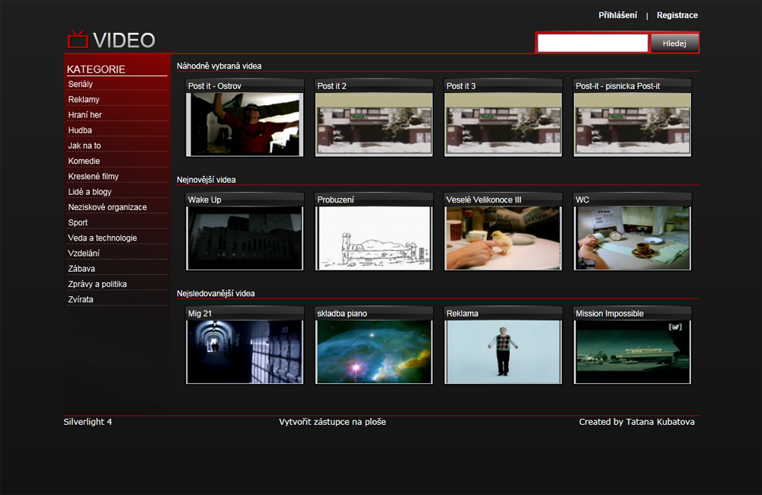Select the Hraní her category
The height and width of the screenshot is (495, 762).
pyautogui.click(x=85, y=115)
